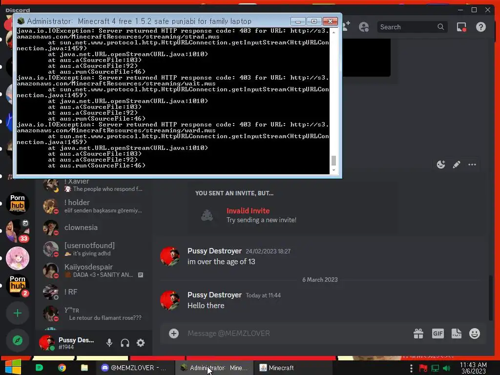Open the volume icon in system tray
This screenshot has height=375, width=500.
click(x=447, y=368)
